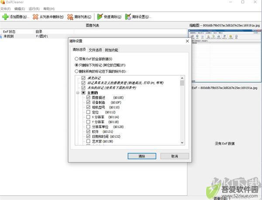The width and height of the screenshot is (262, 200).
Task: Click the 清除列表 toolbar icon
Action: [x=70, y=17]
